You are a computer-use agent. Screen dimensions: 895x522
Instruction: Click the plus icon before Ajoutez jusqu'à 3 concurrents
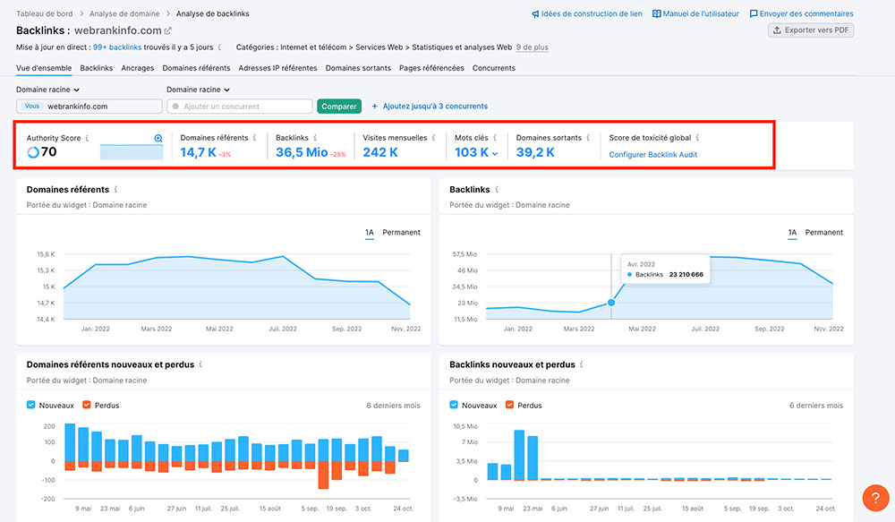374,107
